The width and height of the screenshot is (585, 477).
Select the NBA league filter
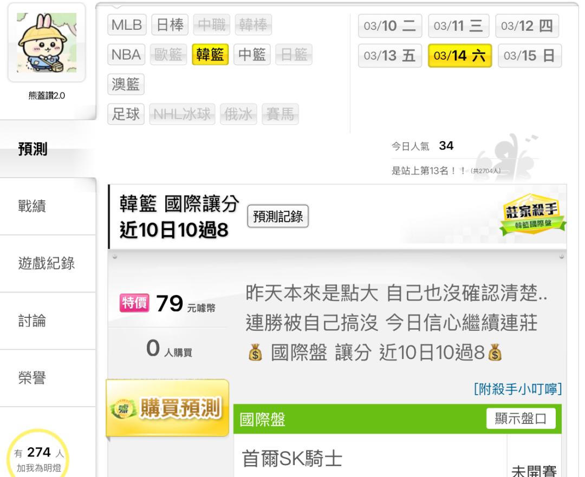(x=126, y=55)
